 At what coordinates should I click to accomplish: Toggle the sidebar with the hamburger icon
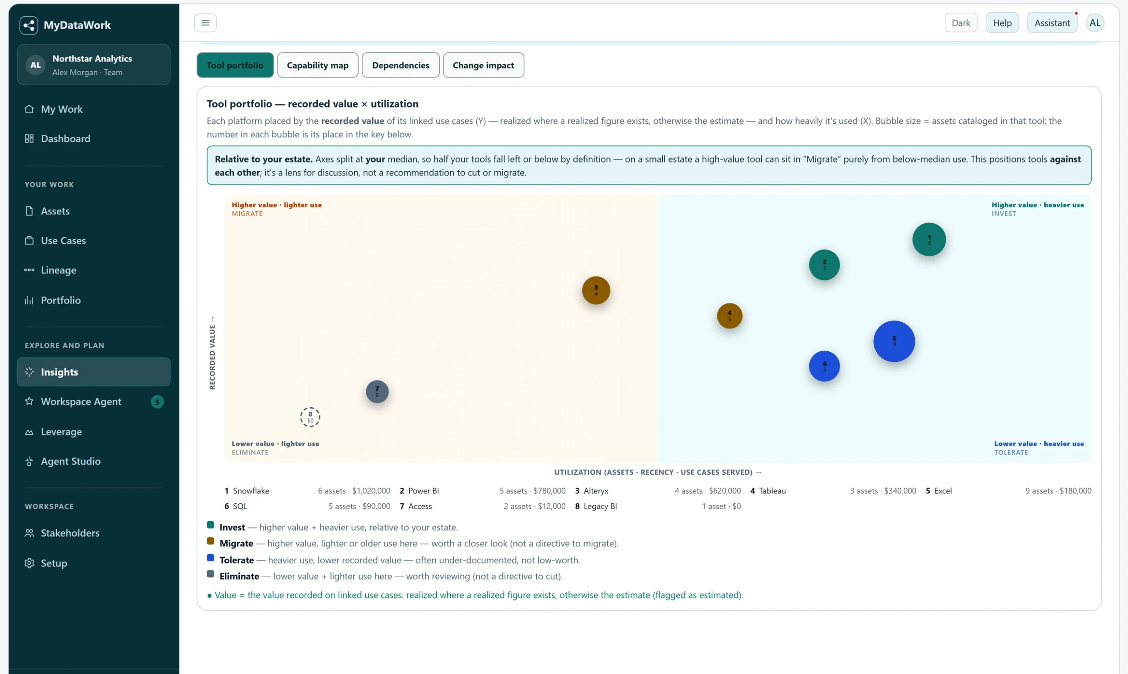[205, 23]
